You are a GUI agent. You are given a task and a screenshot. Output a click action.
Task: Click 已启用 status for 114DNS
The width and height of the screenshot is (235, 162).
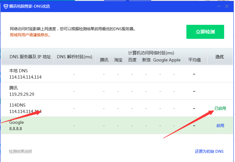click(220, 109)
